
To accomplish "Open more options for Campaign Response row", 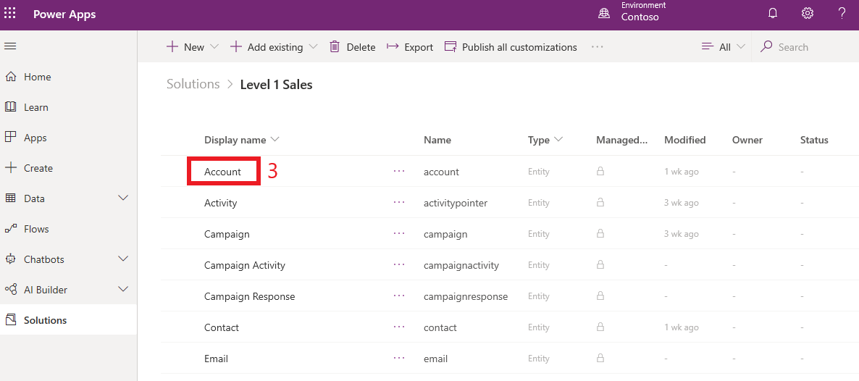I will click(x=399, y=296).
